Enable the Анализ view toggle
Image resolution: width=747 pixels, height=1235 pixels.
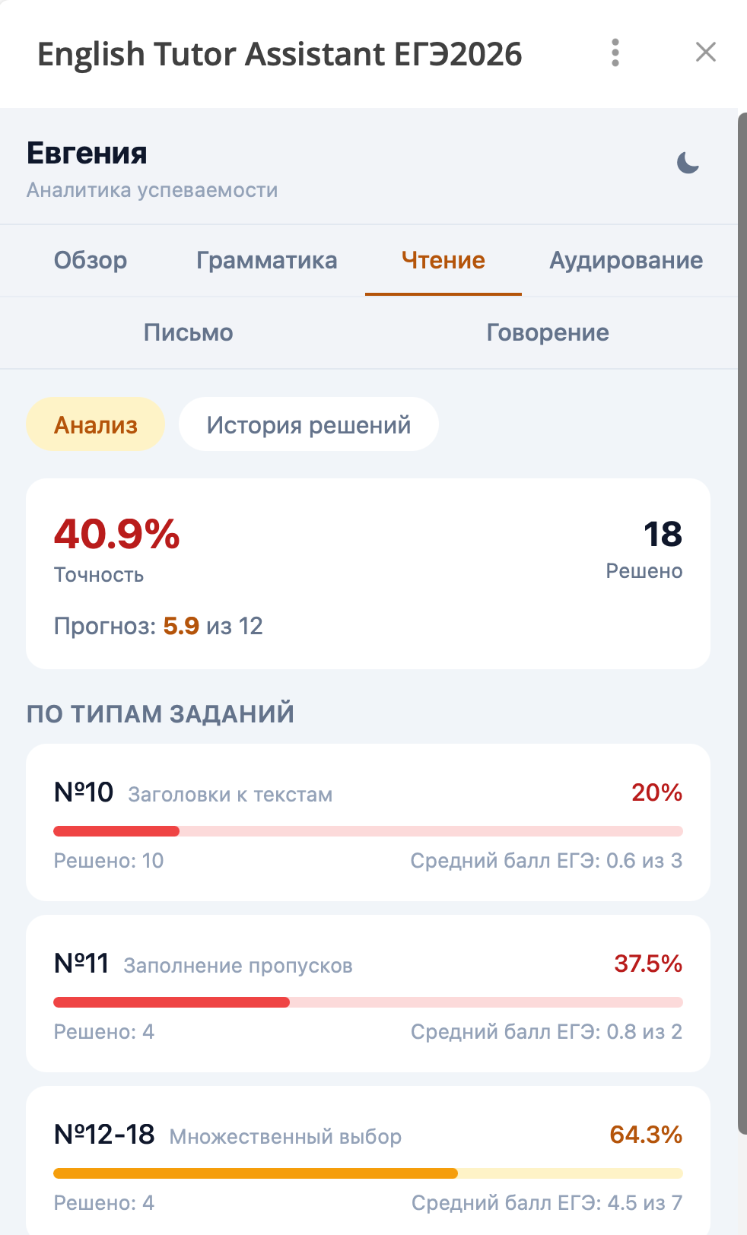tap(96, 424)
